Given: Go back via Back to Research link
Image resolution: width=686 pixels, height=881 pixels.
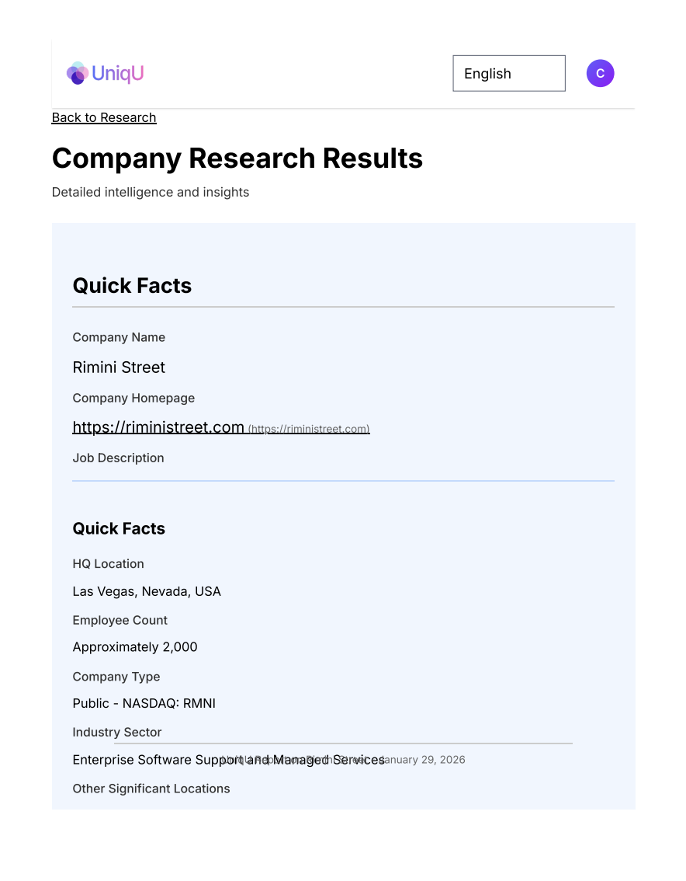Looking at the screenshot, I should coord(104,117).
